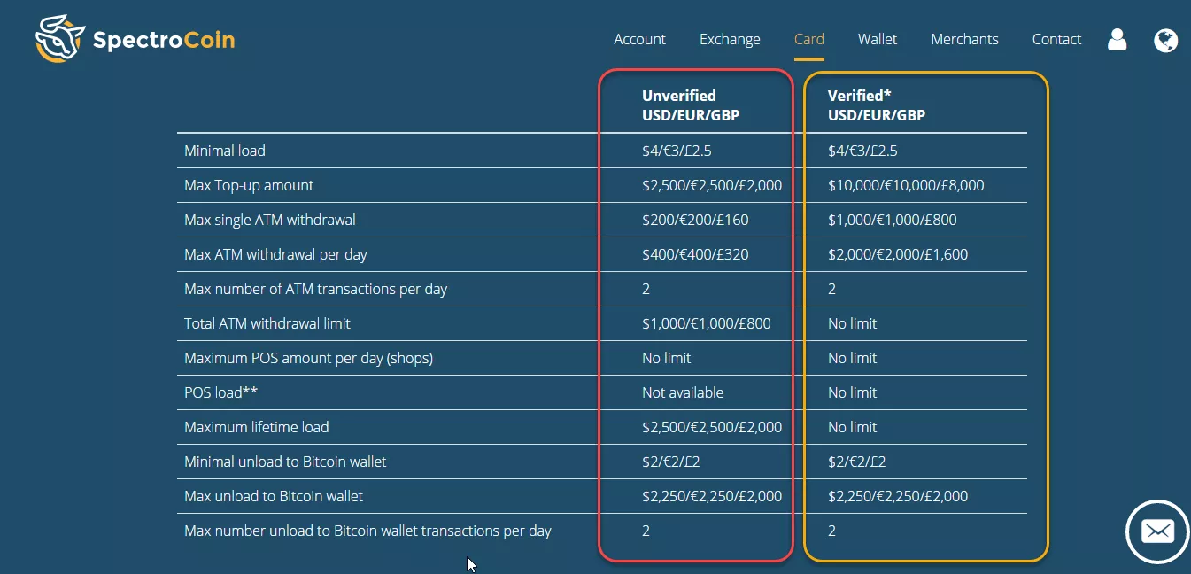The height and width of the screenshot is (574, 1191).
Task: Click the Max Top-up amount label
Action: click(x=249, y=185)
